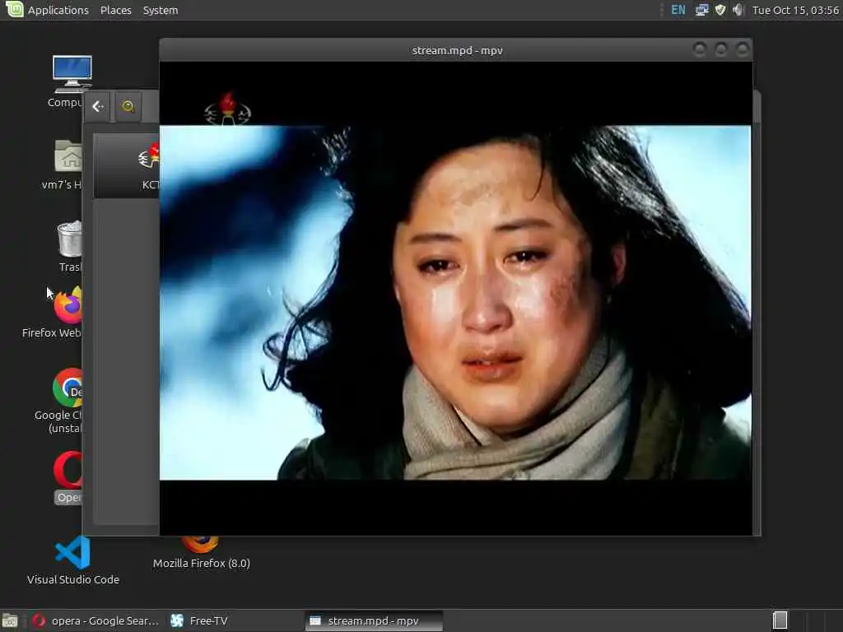Click the show desktop button in panel
Viewport: 843px width, 632px height.
point(10,620)
